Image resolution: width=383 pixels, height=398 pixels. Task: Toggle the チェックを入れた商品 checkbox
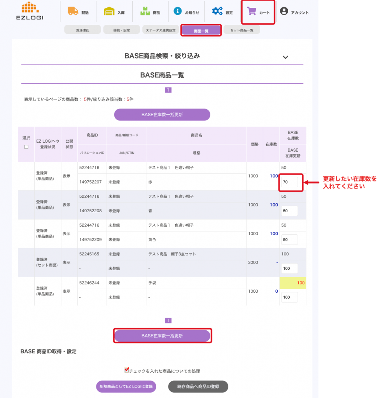pyautogui.click(x=127, y=370)
